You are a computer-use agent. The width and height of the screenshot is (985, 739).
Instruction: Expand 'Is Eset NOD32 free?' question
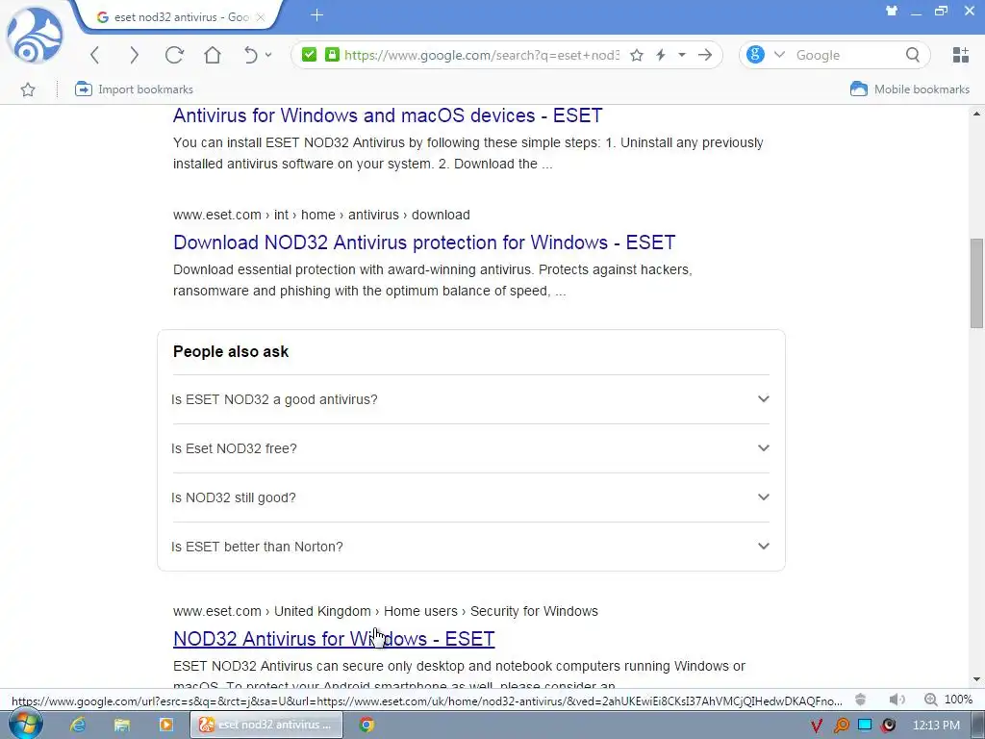(x=470, y=448)
